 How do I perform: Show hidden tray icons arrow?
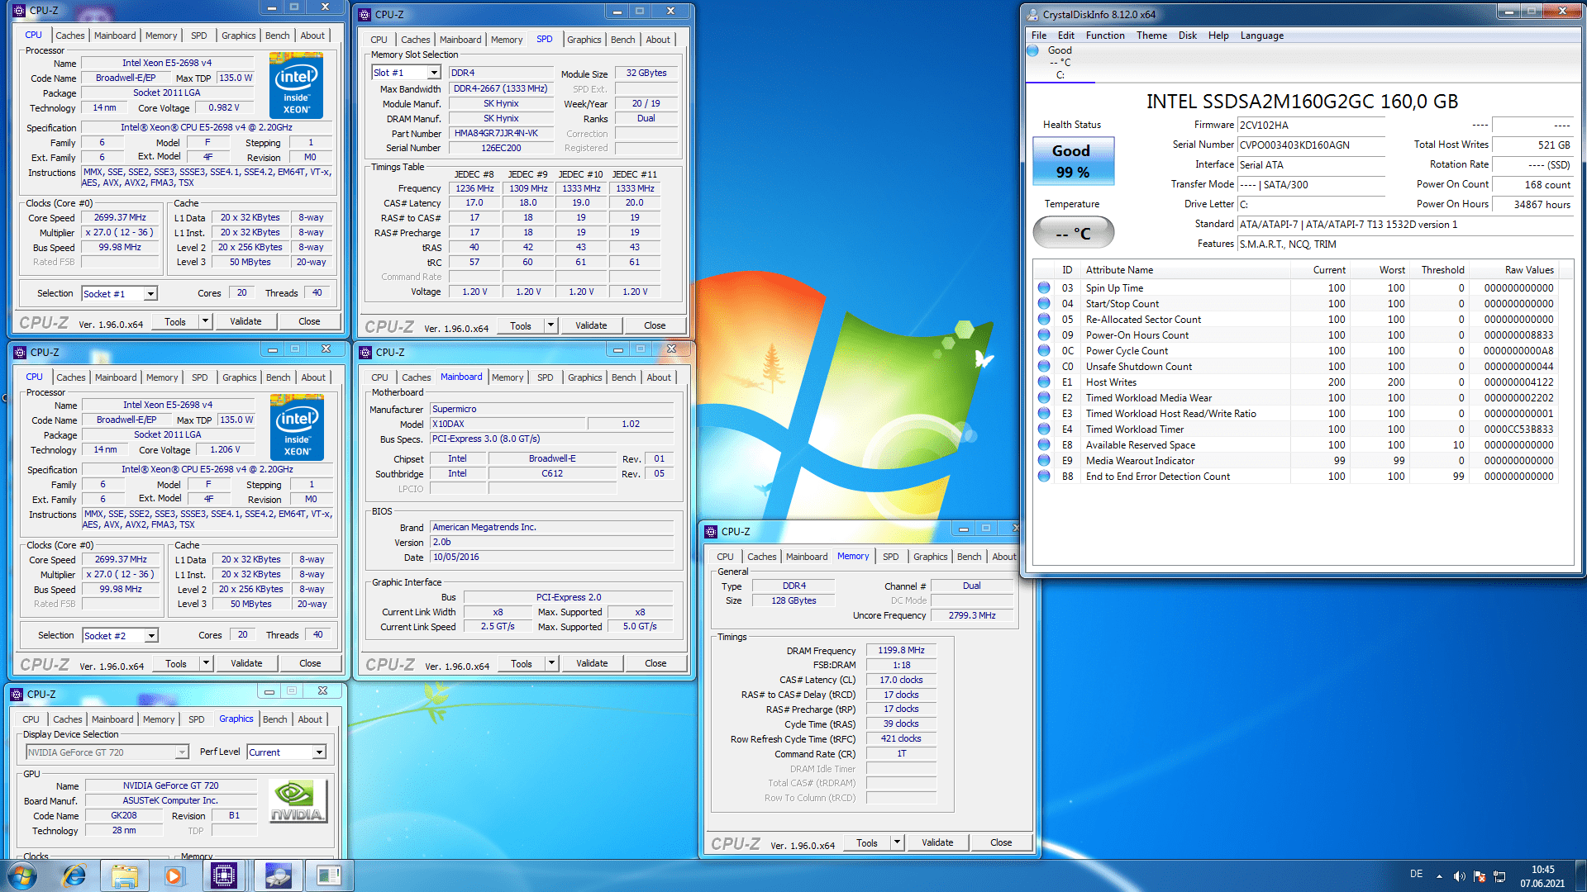[1439, 876]
